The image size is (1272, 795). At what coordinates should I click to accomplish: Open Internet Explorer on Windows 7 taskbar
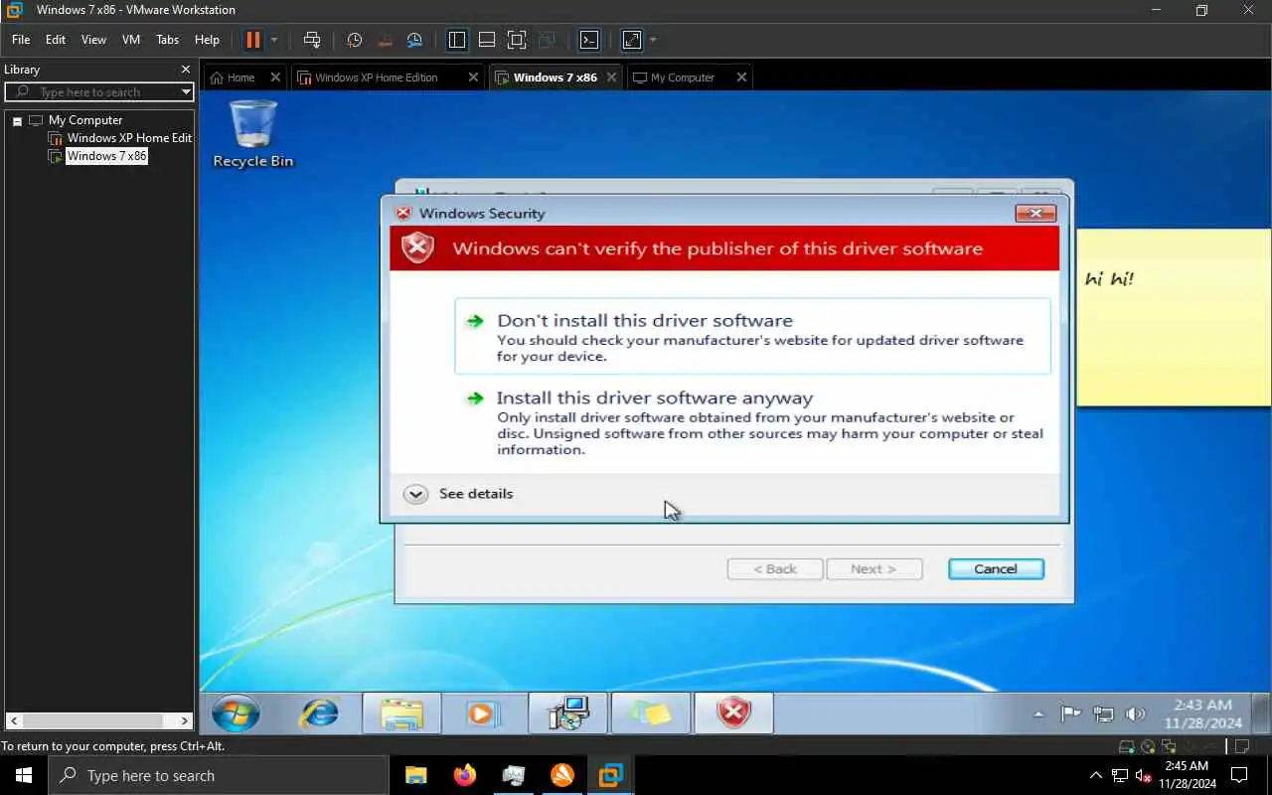[319, 714]
